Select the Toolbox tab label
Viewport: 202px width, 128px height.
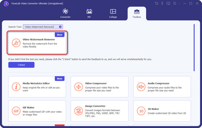[137, 17]
